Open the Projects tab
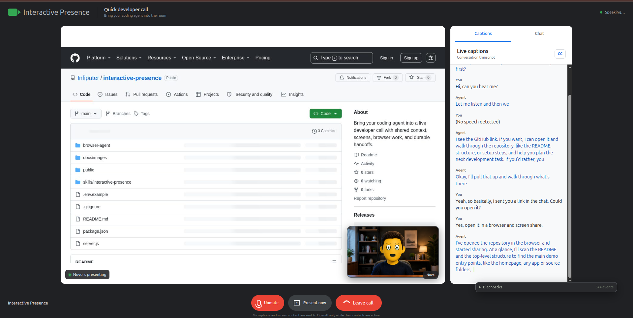 pos(207,94)
